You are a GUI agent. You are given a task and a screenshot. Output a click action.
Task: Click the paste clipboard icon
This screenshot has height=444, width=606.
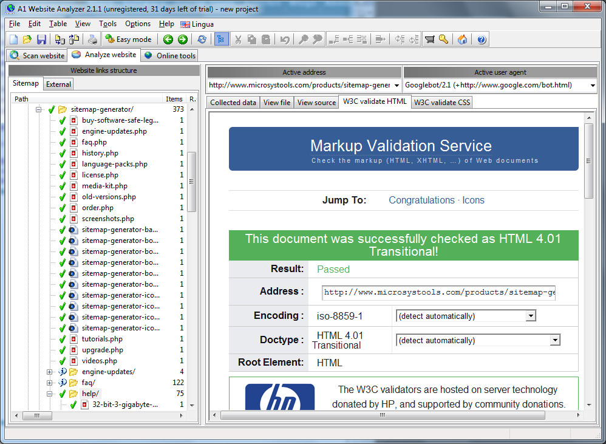coord(266,39)
